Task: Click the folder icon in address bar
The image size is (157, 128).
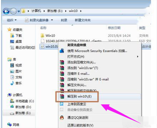Action: [x=24, y=11]
